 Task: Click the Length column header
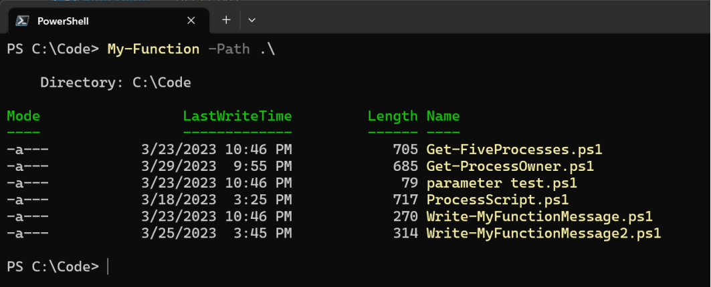point(393,116)
